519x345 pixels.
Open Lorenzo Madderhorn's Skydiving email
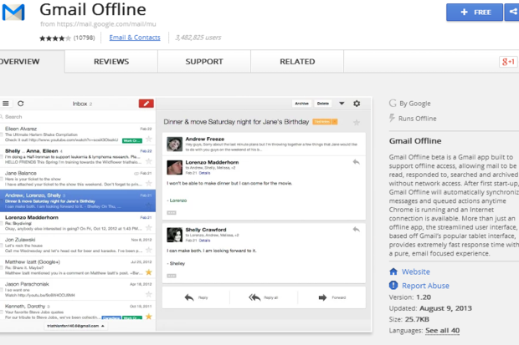(x=78, y=223)
